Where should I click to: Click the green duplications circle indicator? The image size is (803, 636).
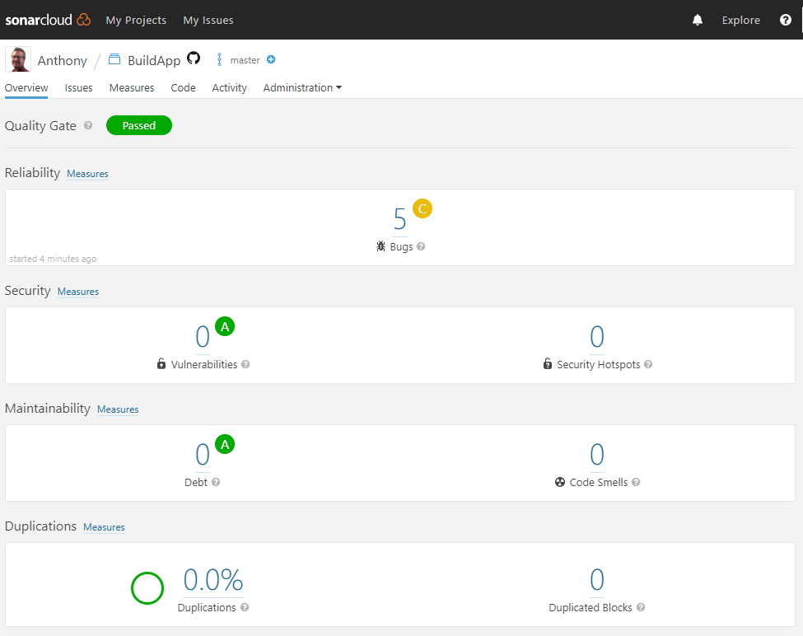tap(147, 588)
